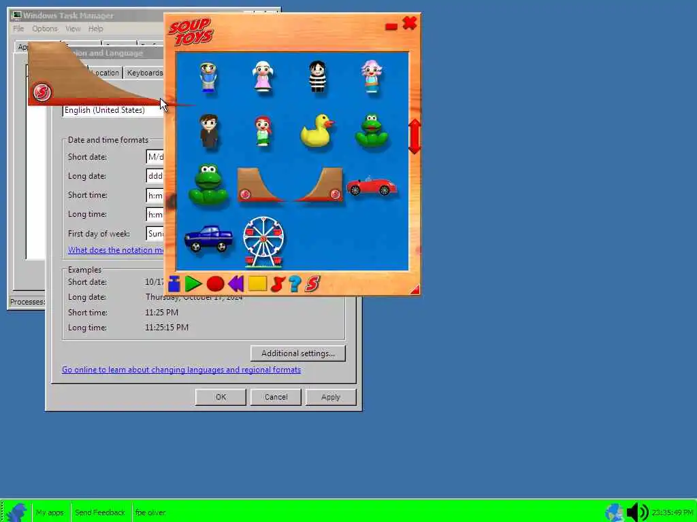Viewport: 697px width, 522px height.
Task: Click the red S Soup Toys icon
Action: [x=312, y=283]
